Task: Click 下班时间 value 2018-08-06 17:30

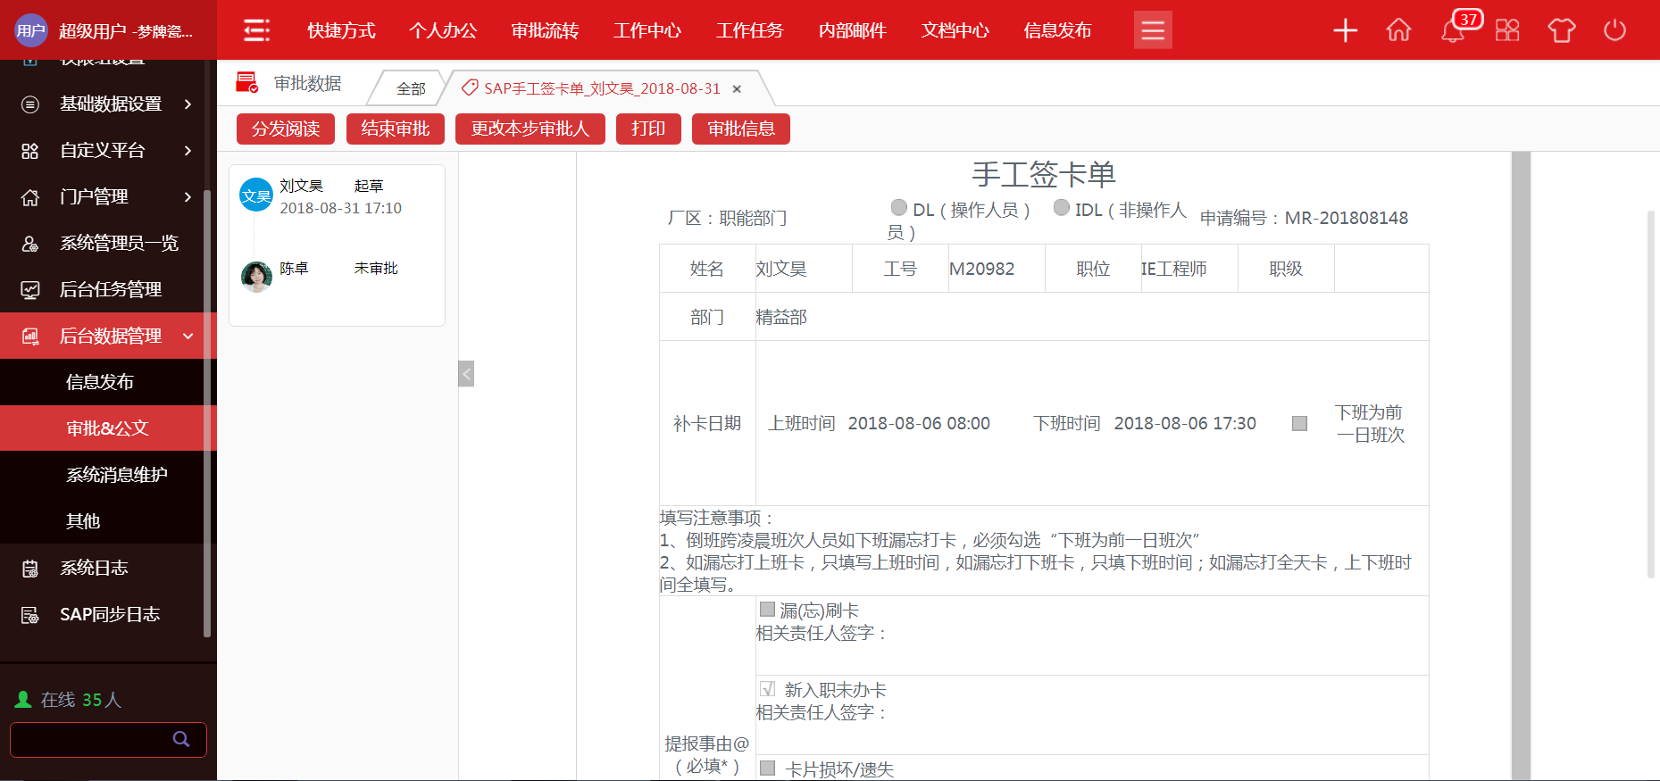Action: (1185, 423)
